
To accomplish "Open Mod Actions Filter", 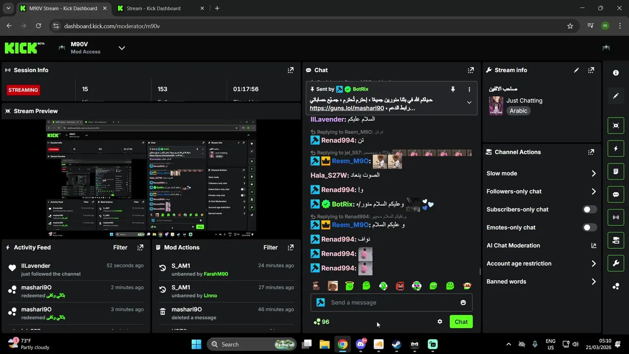I will [271, 248].
